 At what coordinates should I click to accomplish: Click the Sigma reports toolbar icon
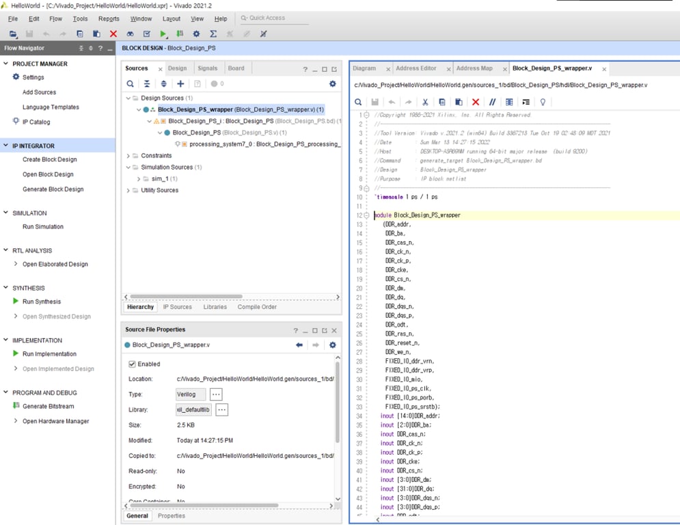(x=213, y=33)
